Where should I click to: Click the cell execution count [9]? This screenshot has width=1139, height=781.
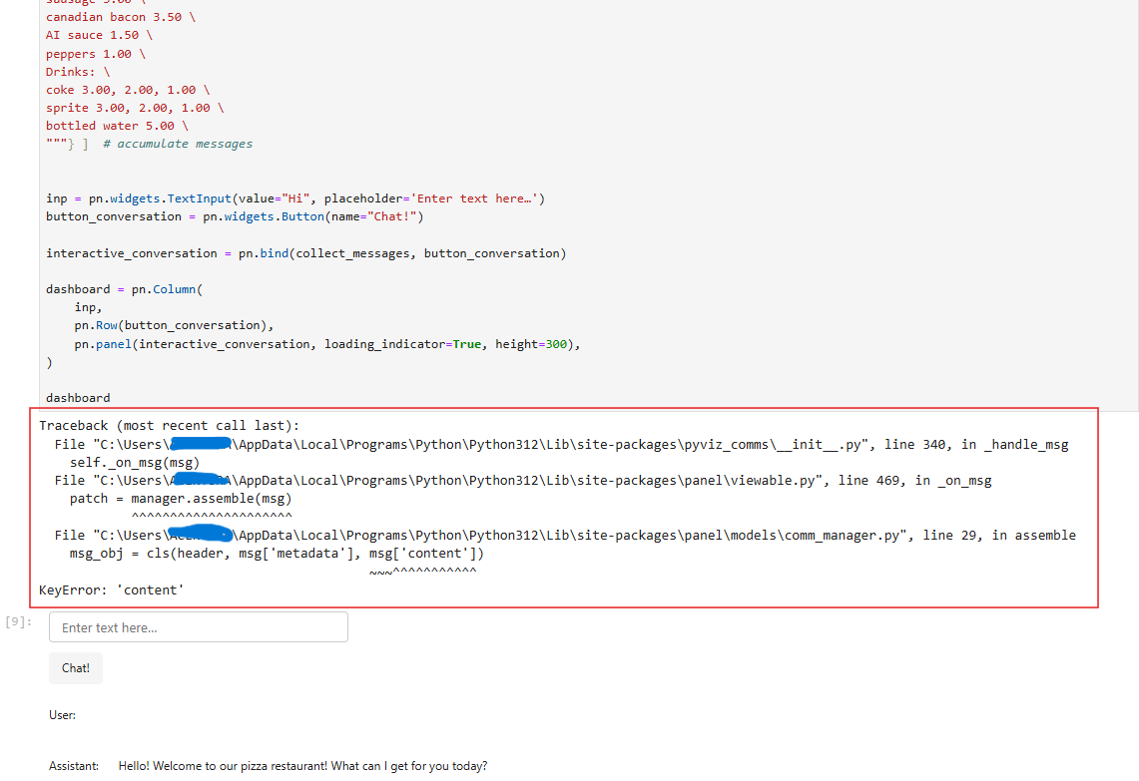17,621
